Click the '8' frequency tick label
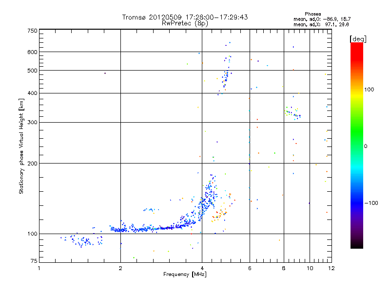 [284, 268]
